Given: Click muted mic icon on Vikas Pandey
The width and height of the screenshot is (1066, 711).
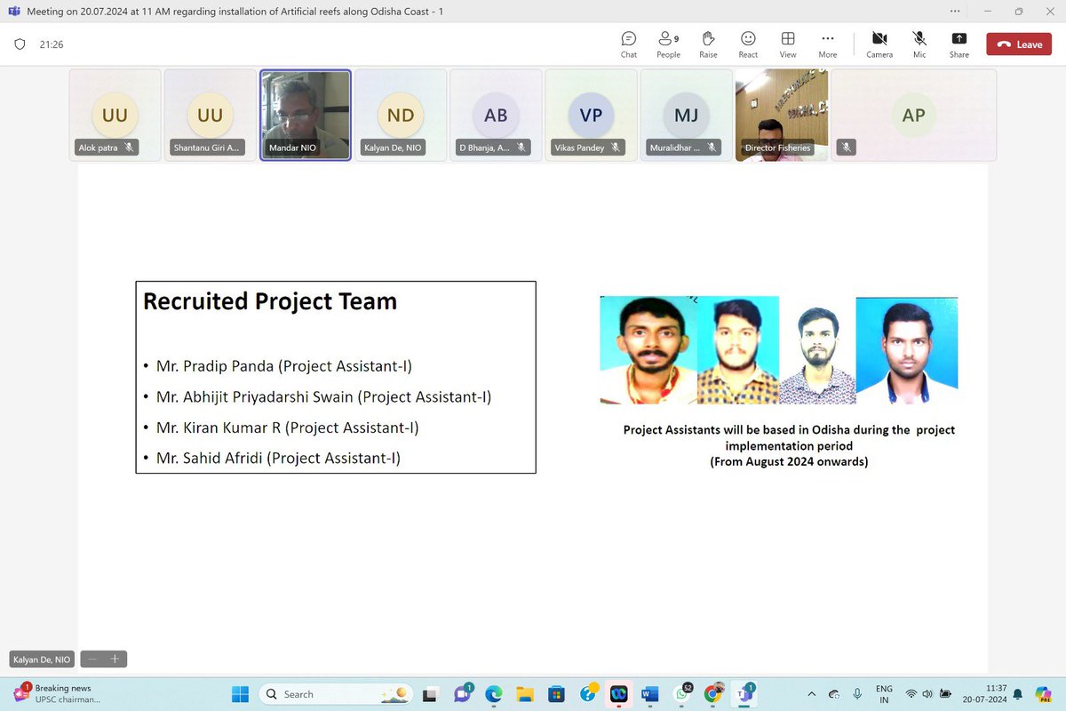Looking at the screenshot, I should (616, 148).
